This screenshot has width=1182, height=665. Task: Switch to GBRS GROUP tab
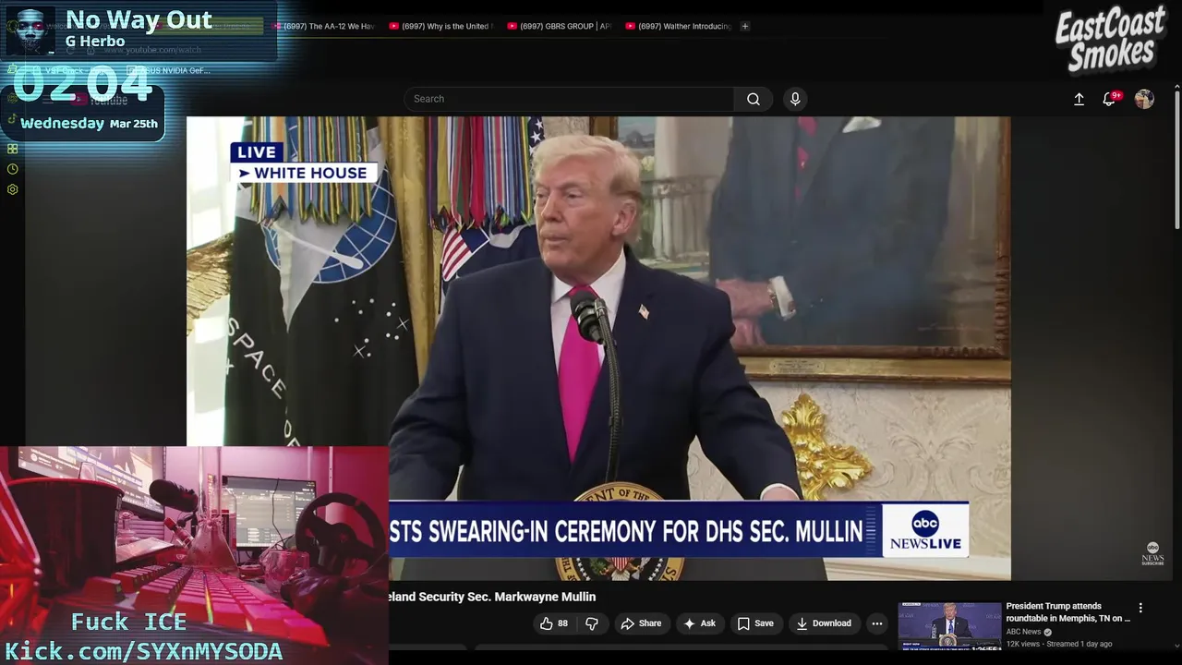pyautogui.click(x=558, y=26)
